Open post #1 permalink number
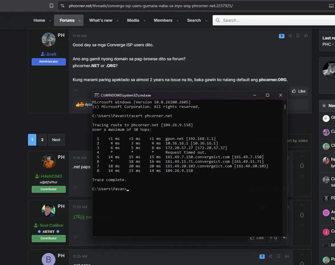335x265 pixels. pyautogui.click(x=306, y=36)
